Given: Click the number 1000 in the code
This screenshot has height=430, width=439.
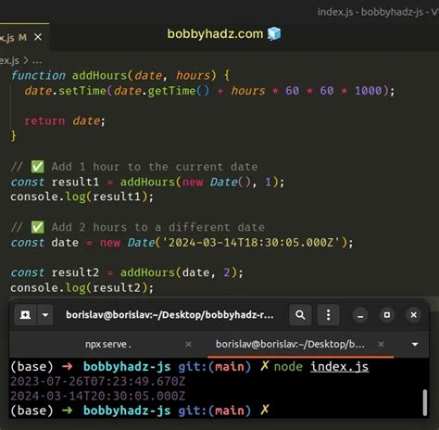Looking at the screenshot, I should click(x=369, y=91).
